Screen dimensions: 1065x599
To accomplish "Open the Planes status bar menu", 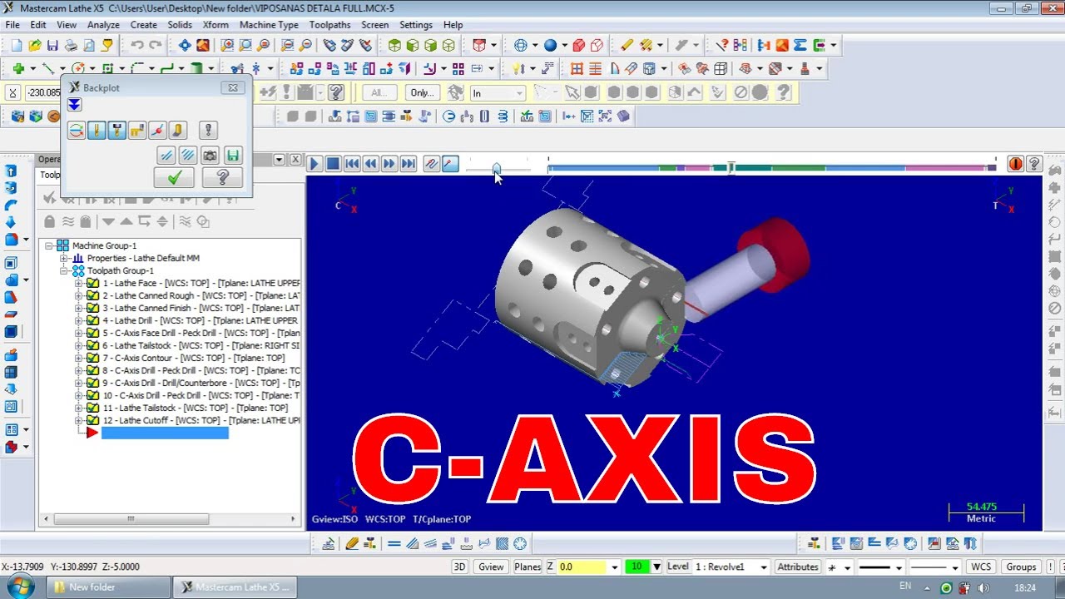I will click(x=528, y=567).
